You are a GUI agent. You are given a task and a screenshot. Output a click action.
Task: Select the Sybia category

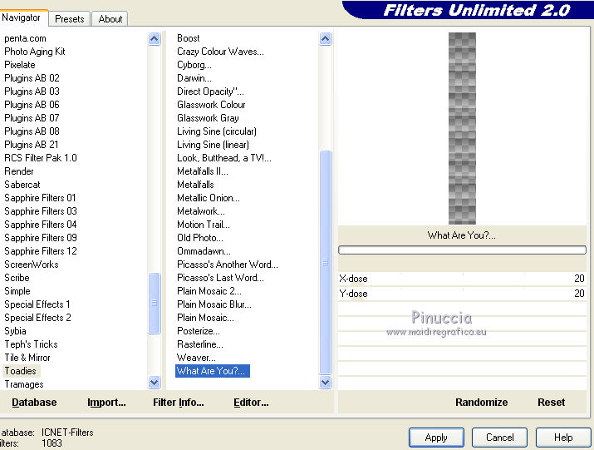click(x=15, y=331)
